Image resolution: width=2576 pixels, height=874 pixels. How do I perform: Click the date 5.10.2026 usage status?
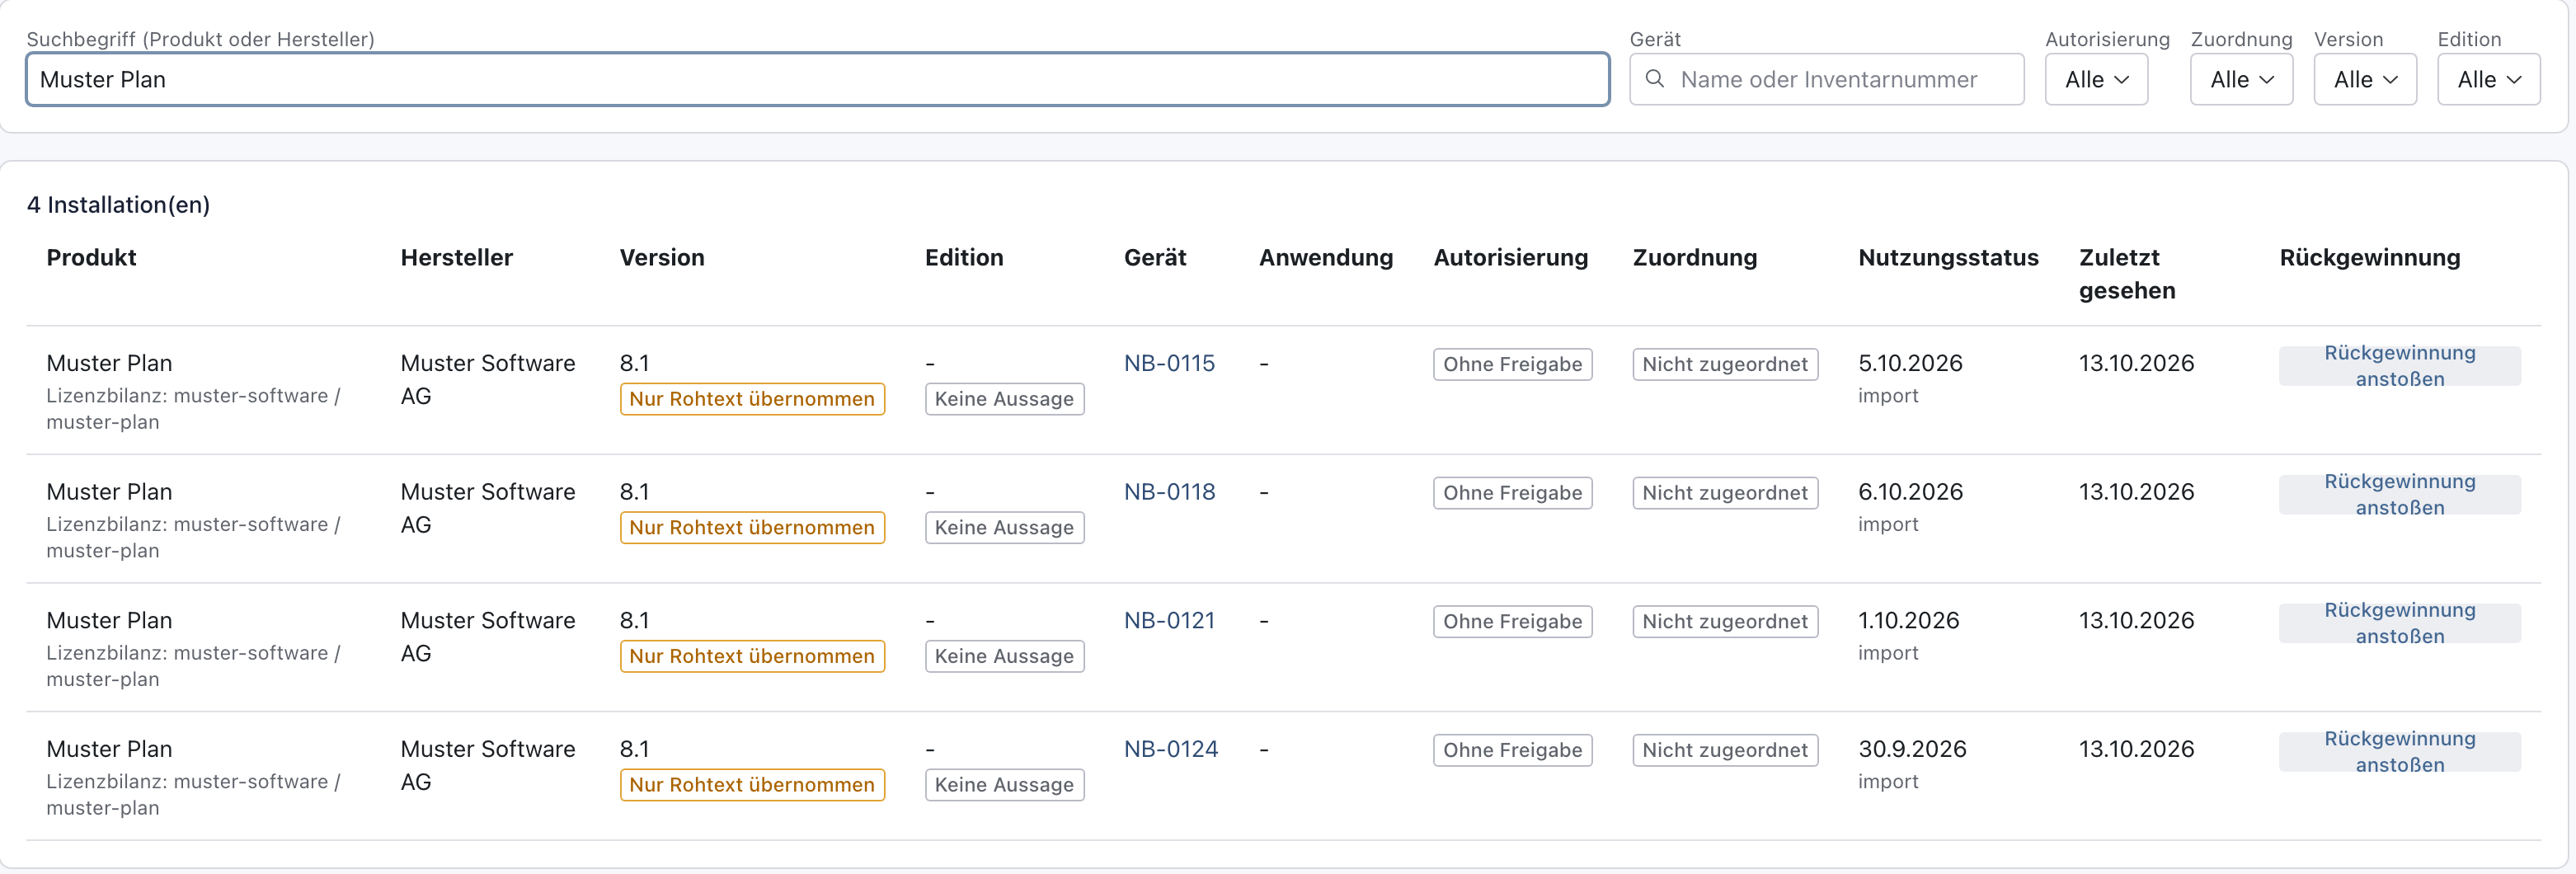pos(1910,363)
